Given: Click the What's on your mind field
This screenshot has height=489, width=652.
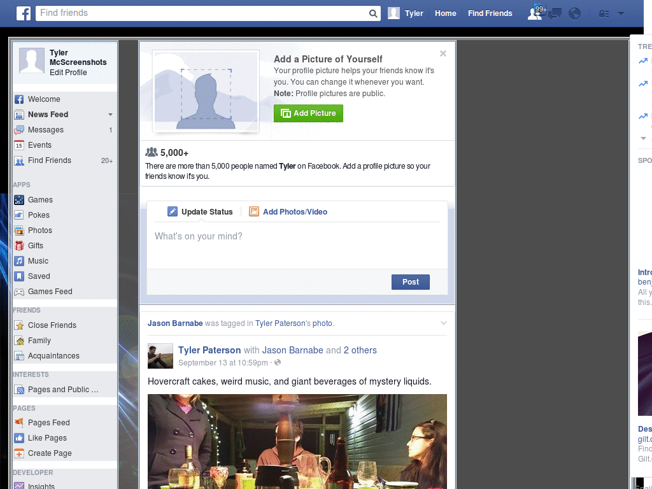Looking at the screenshot, I should pyautogui.click(x=297, y=245).
